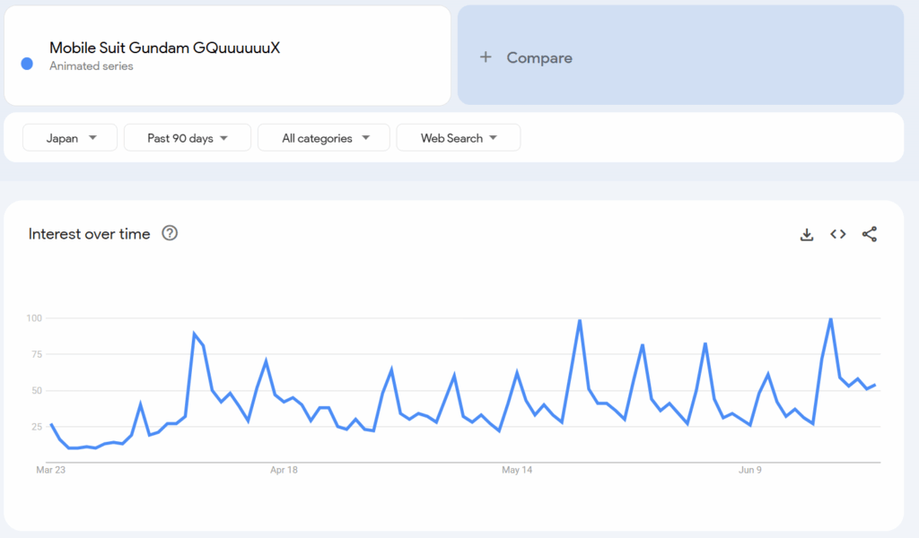Click the 100 value on the y-axis
This screenshot has height=538, width=919.
[34, 318]
